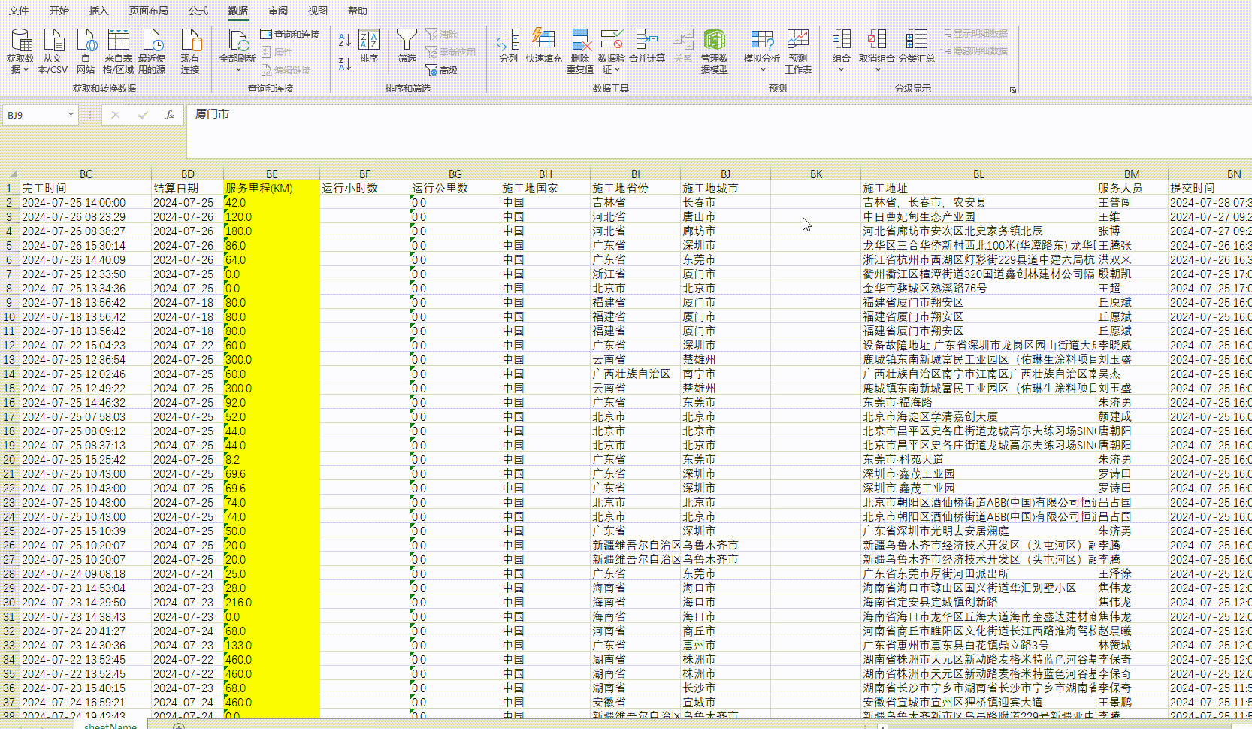Switch to the 页面布局 tab
The height and width of the screenshot is (729, 1252).
pyautogui.click(x=148, y=11)
